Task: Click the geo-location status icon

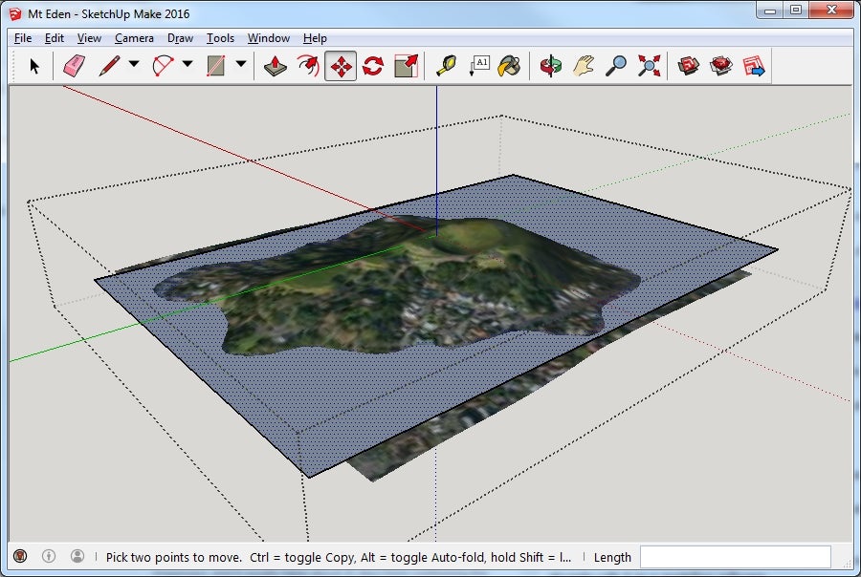Action: point(20,557)
